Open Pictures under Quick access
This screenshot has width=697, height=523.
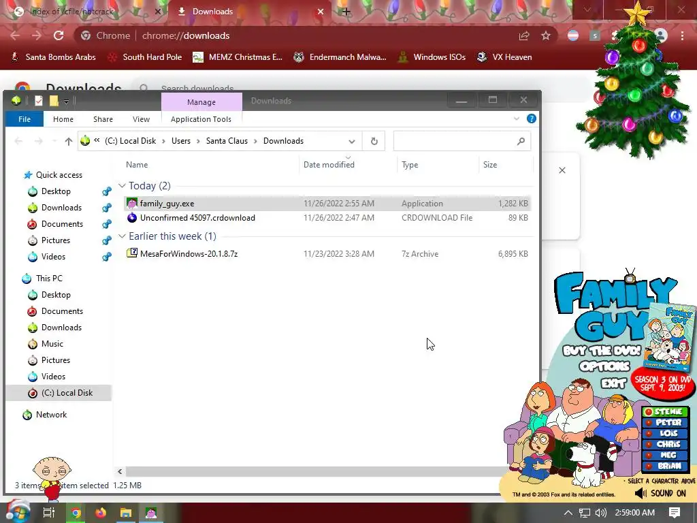pos(56,240)
